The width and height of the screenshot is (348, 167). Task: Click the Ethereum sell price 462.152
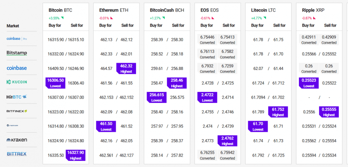click(126, 97)
